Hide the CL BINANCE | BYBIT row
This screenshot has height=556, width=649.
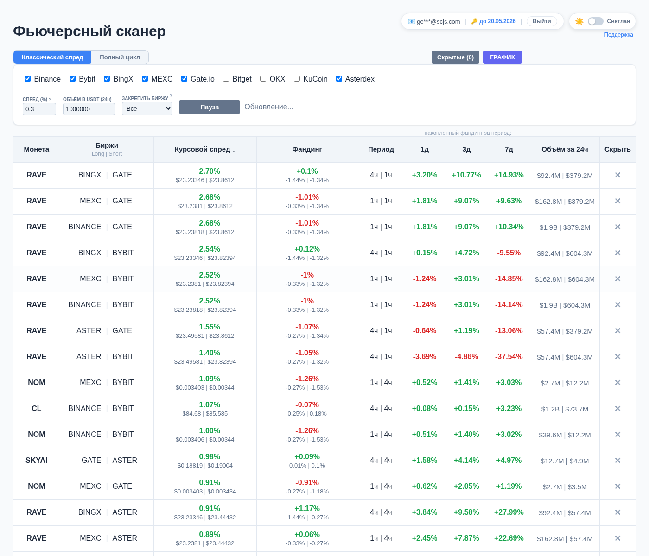pos(617,409)
